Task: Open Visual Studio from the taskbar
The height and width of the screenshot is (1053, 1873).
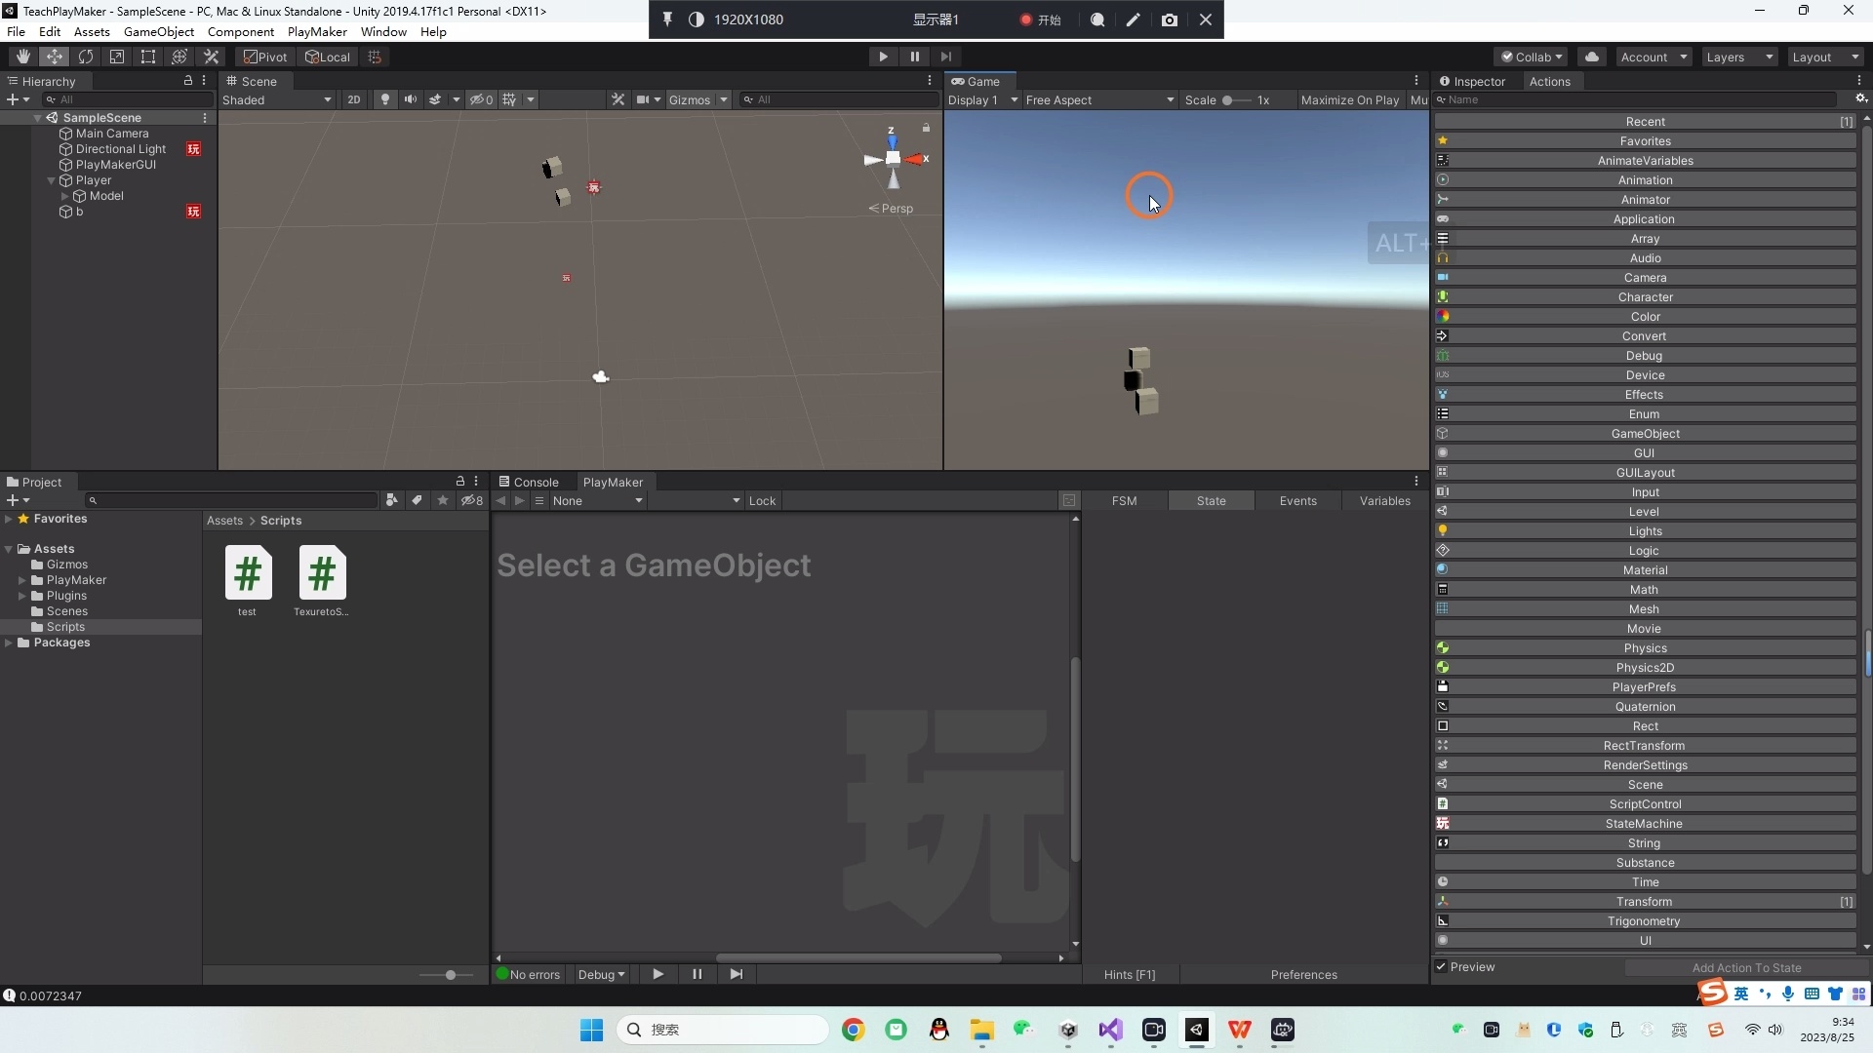Action: pos(1110,1030)
